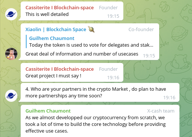
Task: Open green Guilhem Chaumont sender name
Action: (48, 111)
